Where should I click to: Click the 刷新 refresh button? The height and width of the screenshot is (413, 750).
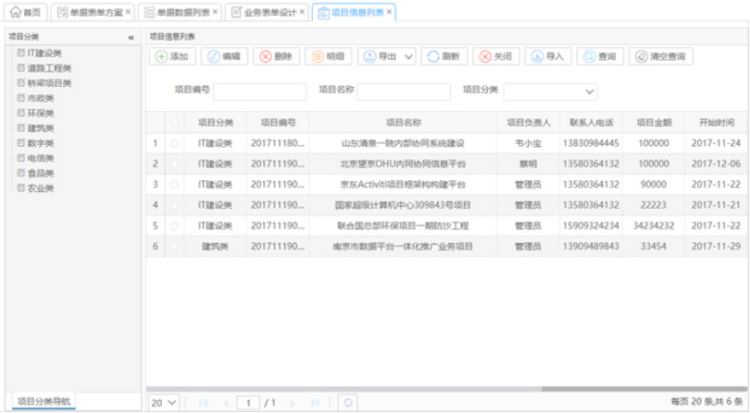point(444,56)
